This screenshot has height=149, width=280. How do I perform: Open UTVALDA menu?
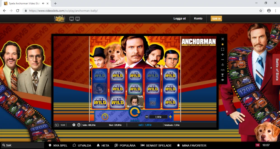coord(82,145)
